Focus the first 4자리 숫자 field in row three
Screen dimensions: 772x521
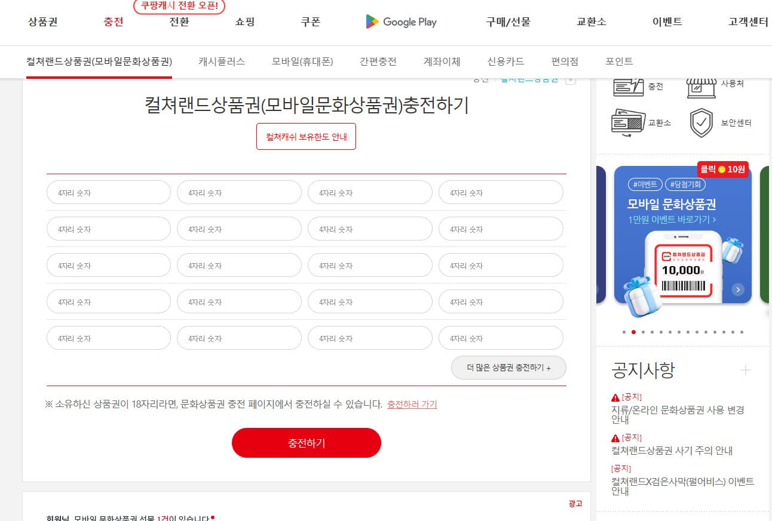pyautogui.click(x=109, y=266)
